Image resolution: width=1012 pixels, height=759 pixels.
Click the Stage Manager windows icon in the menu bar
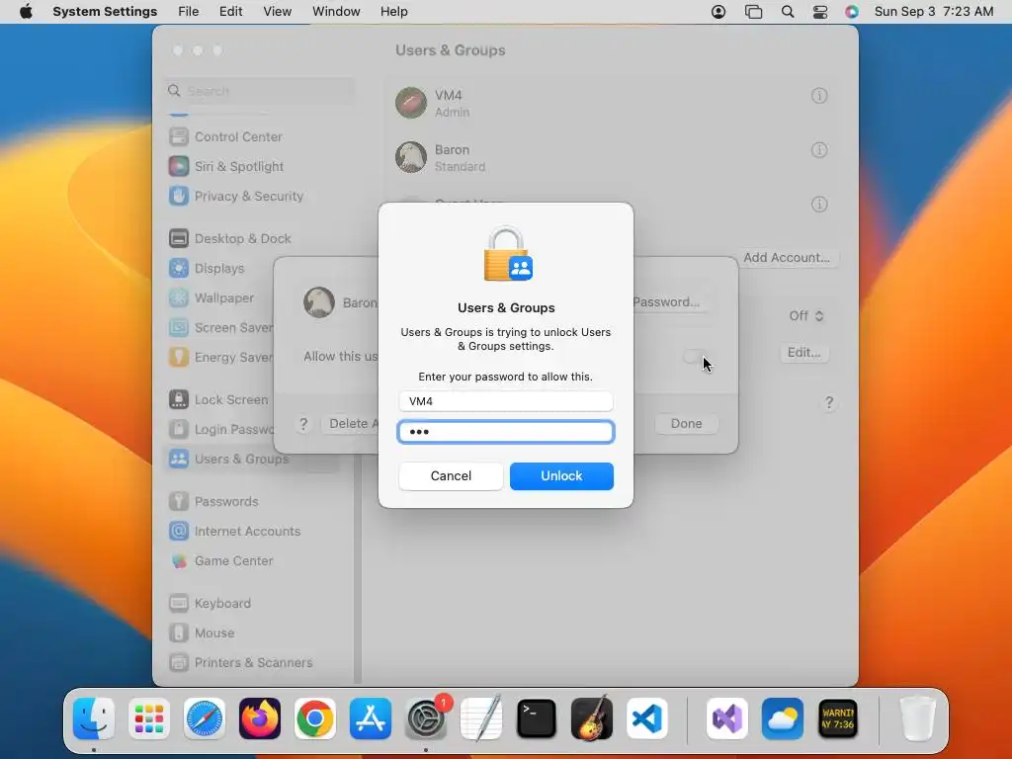click(753, 12)
